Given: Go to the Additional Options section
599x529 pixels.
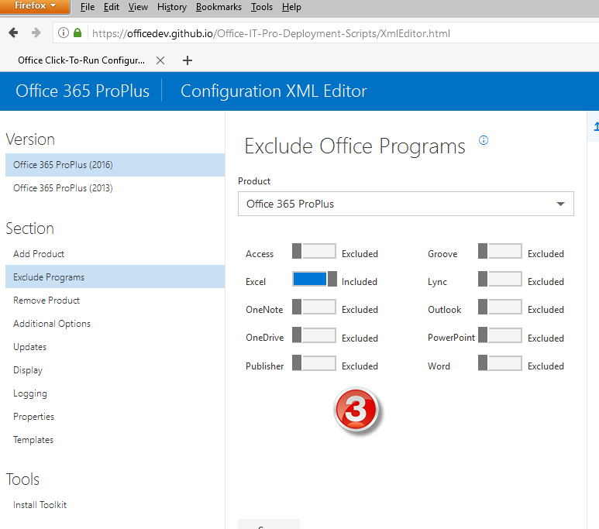Looking at the screenshot, I should pos(115,324).
